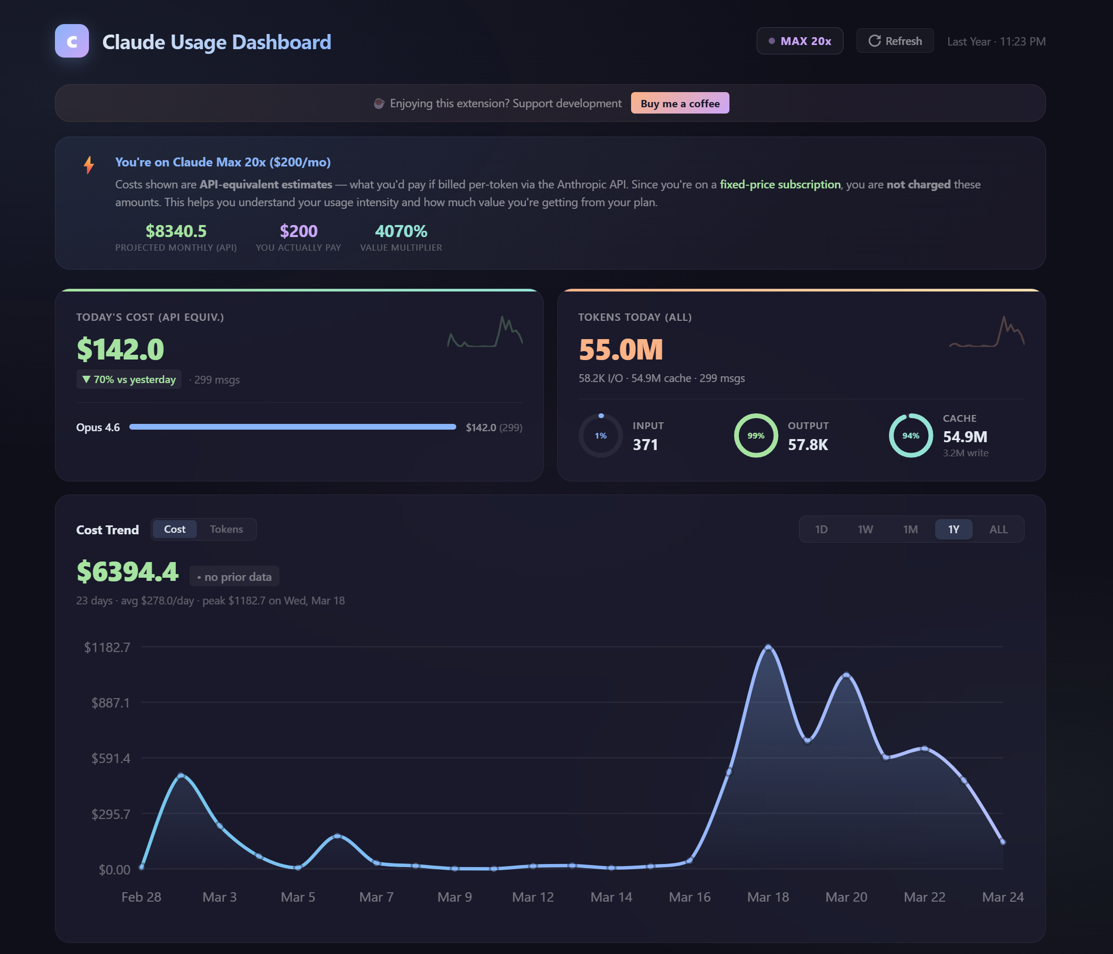Select the ALL time range
Image resolution: width=1113 pixels, height=954 pixels.
click(998, 529)
